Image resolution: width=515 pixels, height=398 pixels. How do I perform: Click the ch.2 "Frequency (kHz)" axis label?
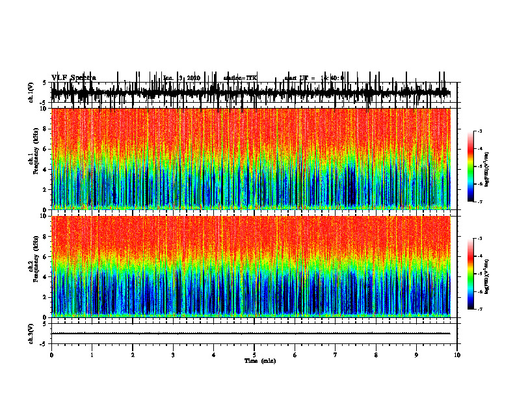point(36,259)
